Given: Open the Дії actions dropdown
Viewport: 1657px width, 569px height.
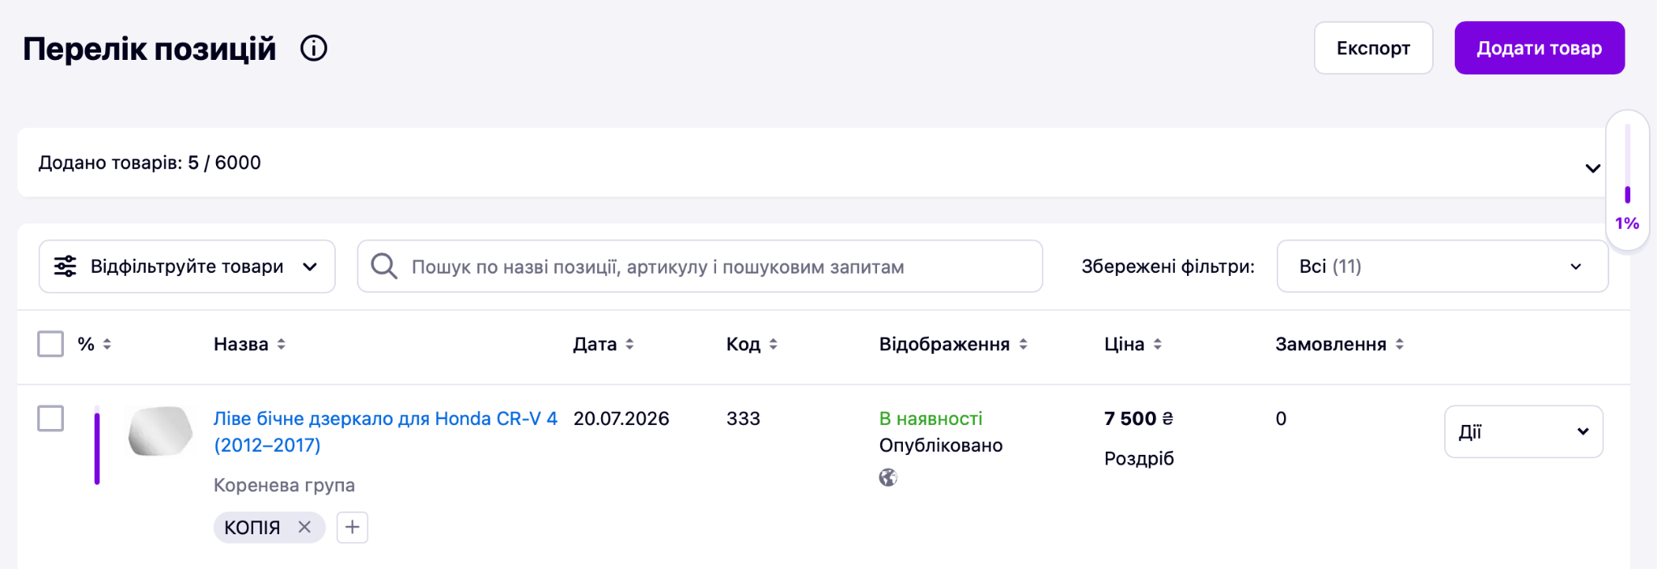Looking at the screenshot, I should pyautogui.click(x=1524, y=431).
